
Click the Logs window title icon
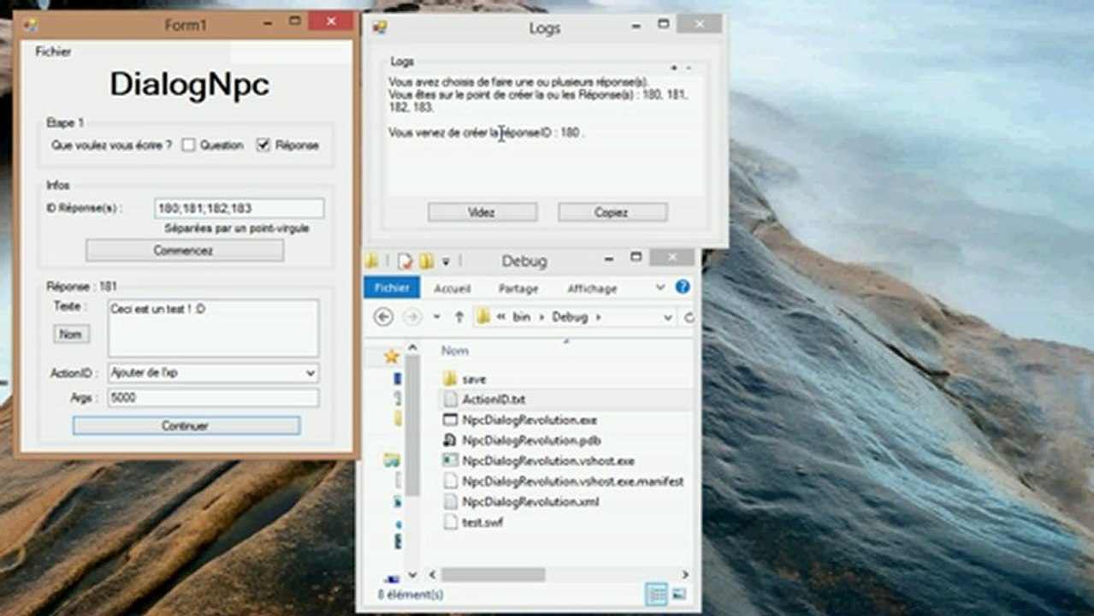[x=381, y=27]
